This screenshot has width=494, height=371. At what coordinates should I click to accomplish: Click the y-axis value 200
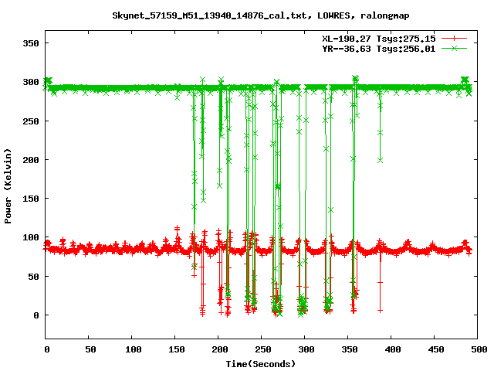click(31, 160)
